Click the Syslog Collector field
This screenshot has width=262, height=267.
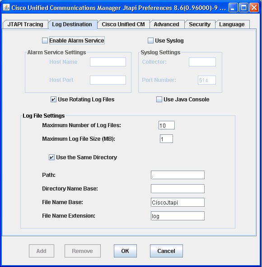202,62
